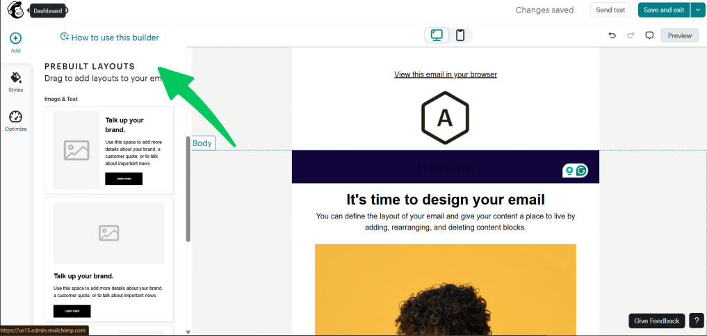The height and width of the screenshot is (336, 707).
Task: Select the 'It's time to design your email' heading
Action: (x=446, y=200)
